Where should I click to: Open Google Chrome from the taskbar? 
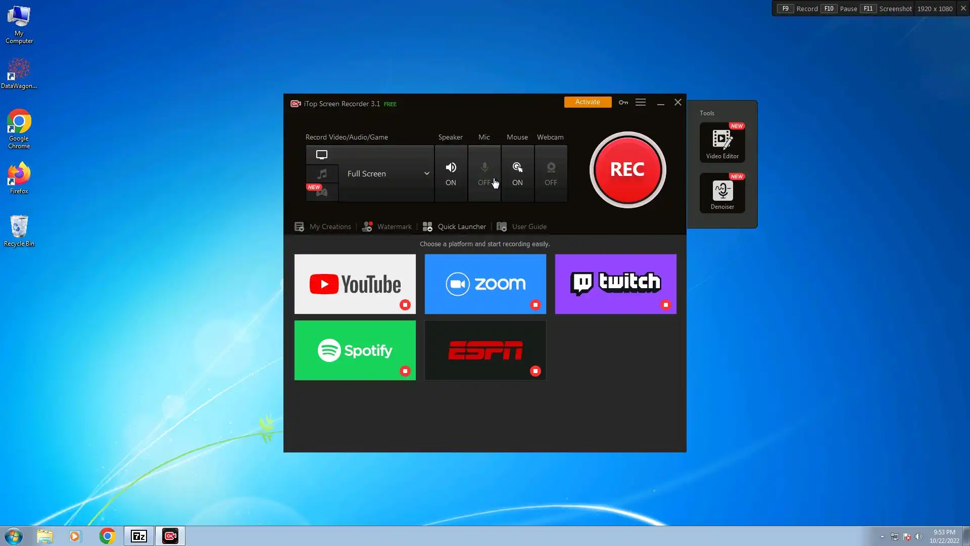pos(107,536)
